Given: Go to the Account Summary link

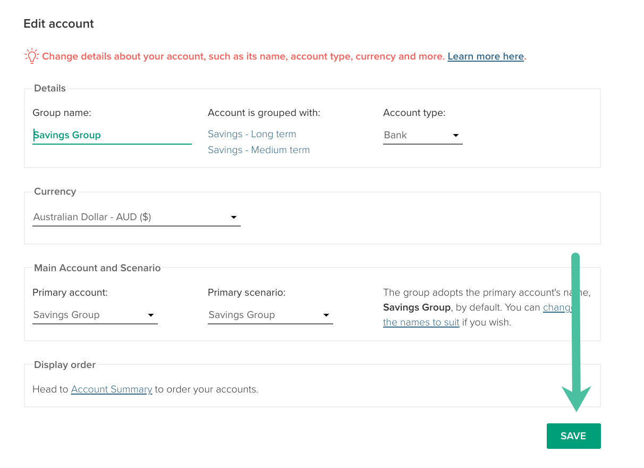Looking at the screenshot, I should 112,389.
